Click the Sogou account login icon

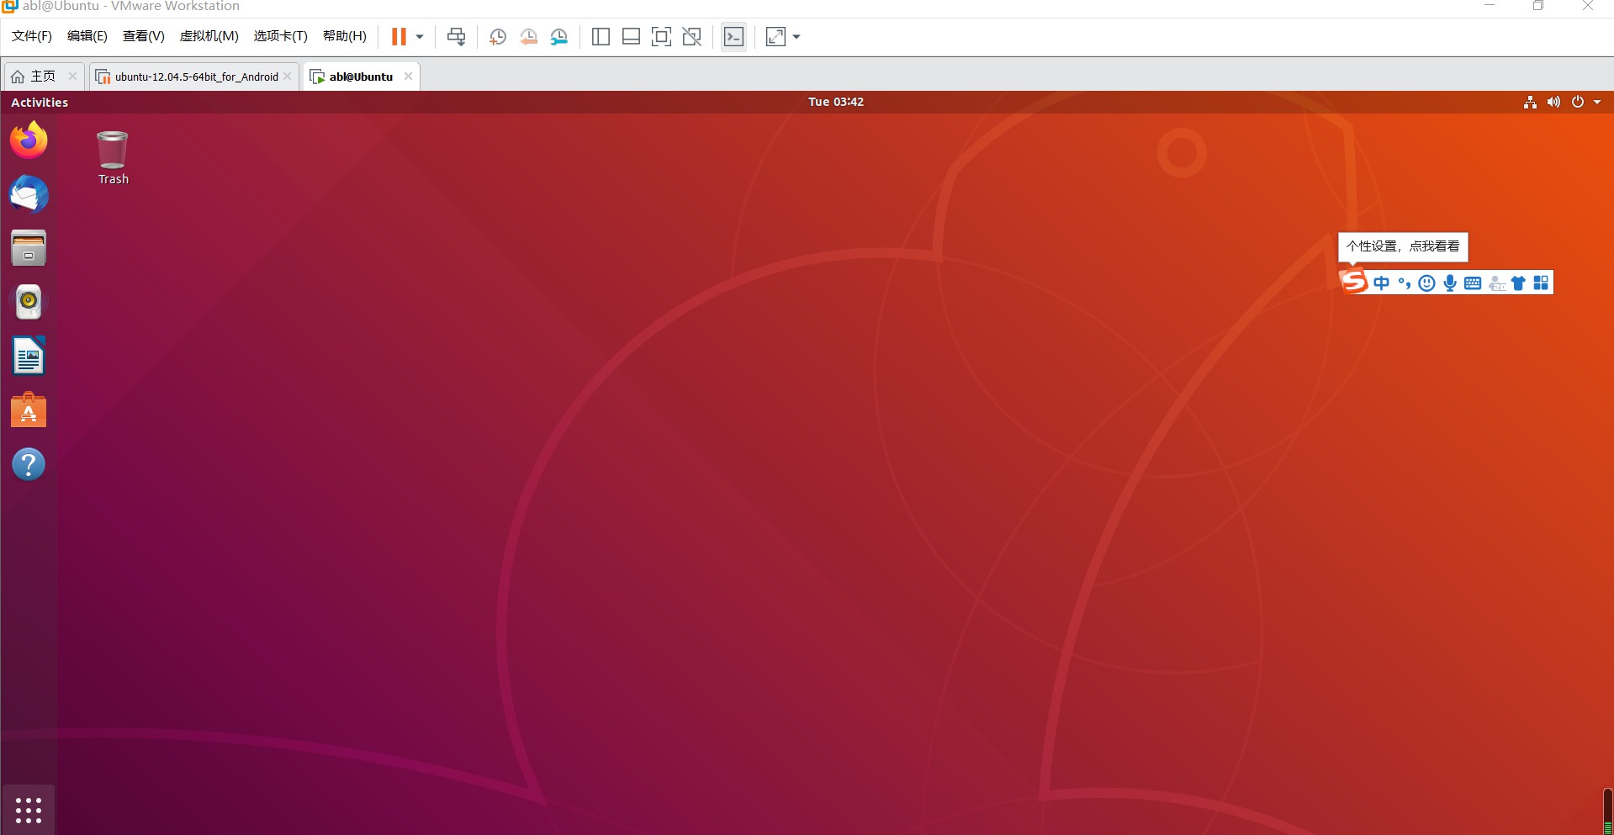coord(1496,283)
